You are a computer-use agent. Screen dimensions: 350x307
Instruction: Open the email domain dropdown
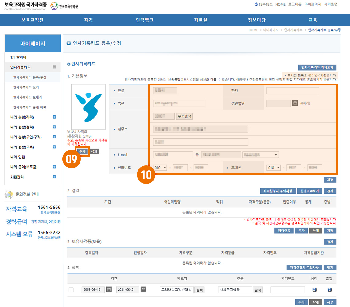260,155
